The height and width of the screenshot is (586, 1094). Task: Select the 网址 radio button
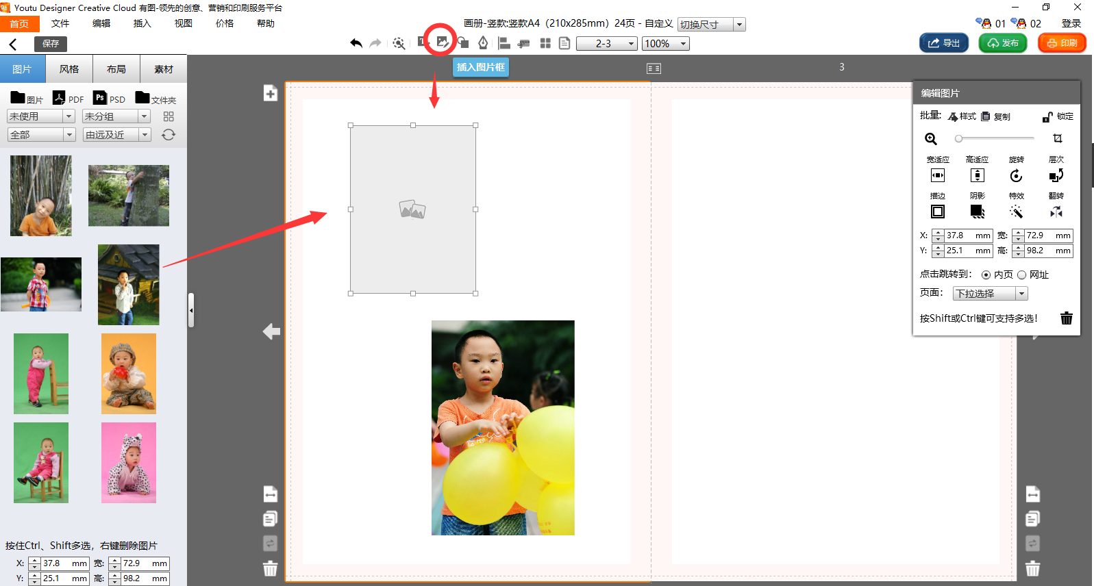coord(1021,275)
